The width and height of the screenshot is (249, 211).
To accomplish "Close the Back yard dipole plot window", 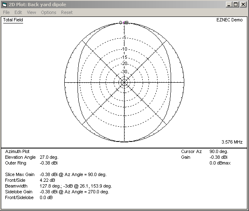I will pos(243,4).
